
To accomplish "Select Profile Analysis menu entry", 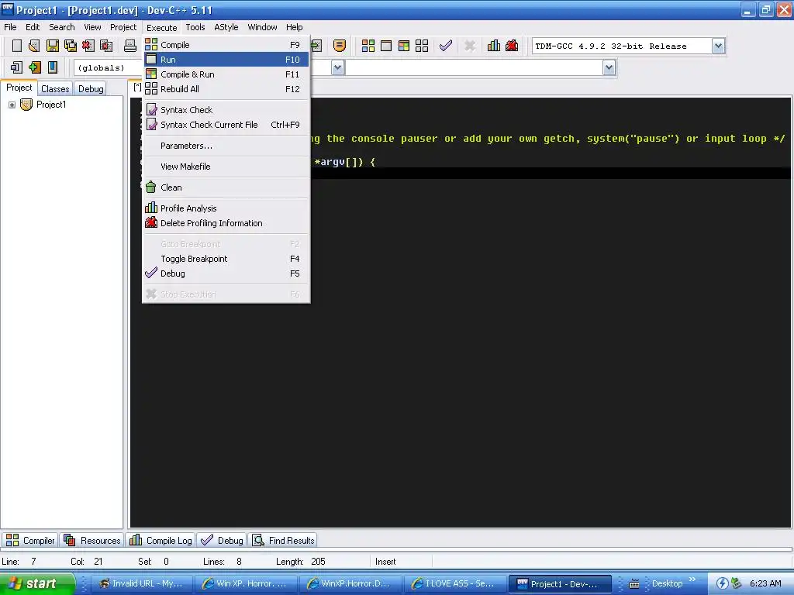I will [x=226, y=208].
